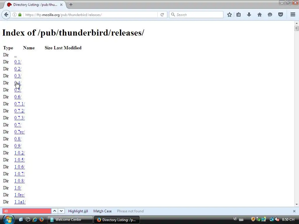Open the 0.1/ directory link
299x224 pixels.
18,62
